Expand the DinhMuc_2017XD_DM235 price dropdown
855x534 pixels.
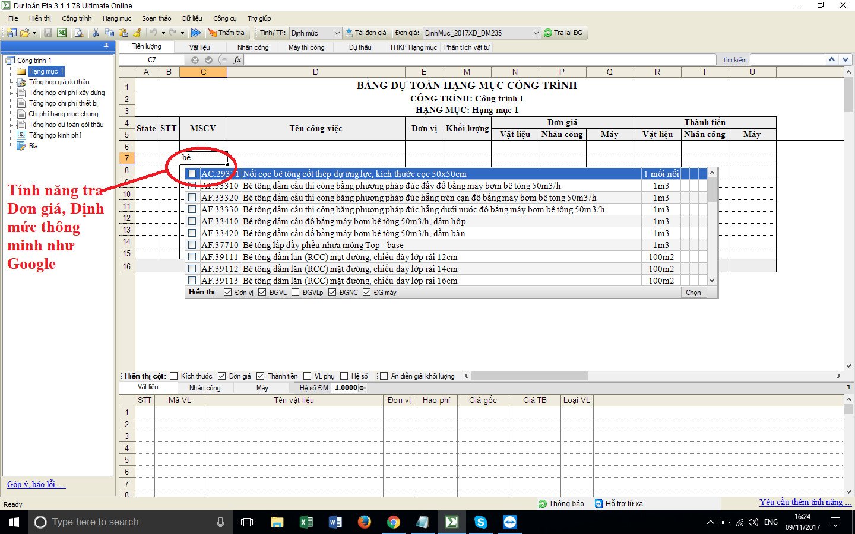click(x=536, y=33)
